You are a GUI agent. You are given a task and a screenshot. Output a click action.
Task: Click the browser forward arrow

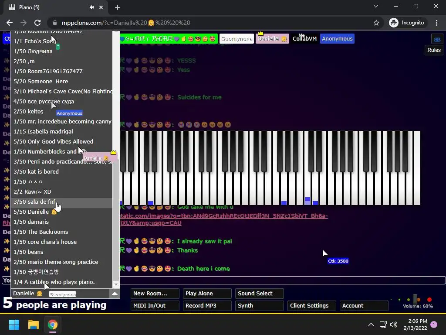(24, 23)
